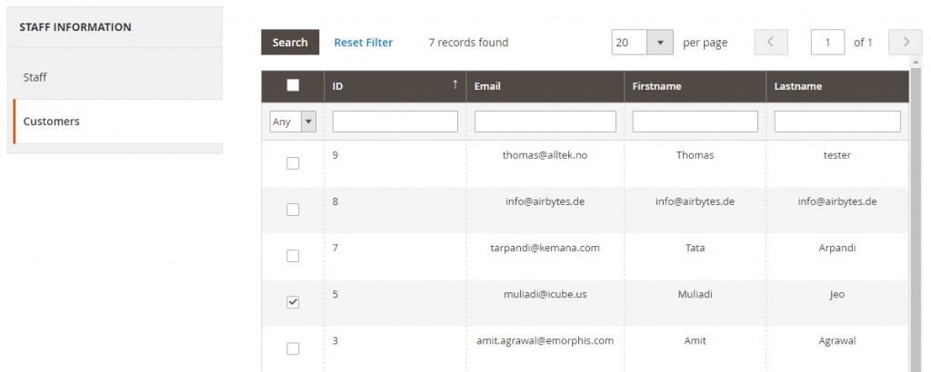
Task: Open the Customers tab in sidebar
Action: tap(117, 122)
